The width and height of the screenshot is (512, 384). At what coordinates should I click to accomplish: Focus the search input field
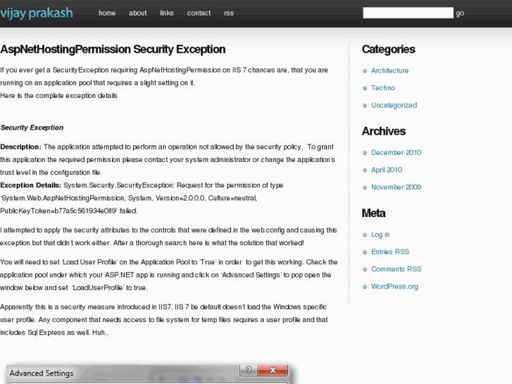(x=408, y=13)
